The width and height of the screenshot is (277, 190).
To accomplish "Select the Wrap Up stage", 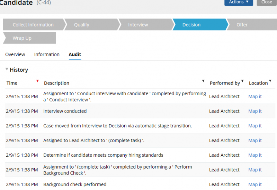I will [29, 38].
